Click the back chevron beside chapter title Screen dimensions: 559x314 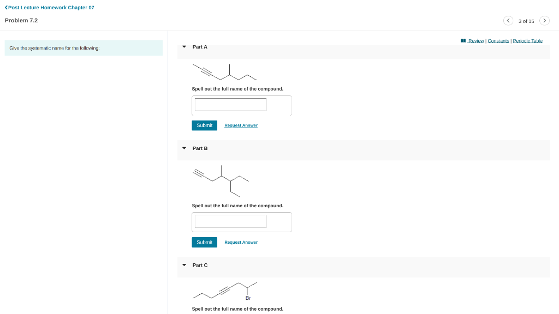(x=7, y=7)
